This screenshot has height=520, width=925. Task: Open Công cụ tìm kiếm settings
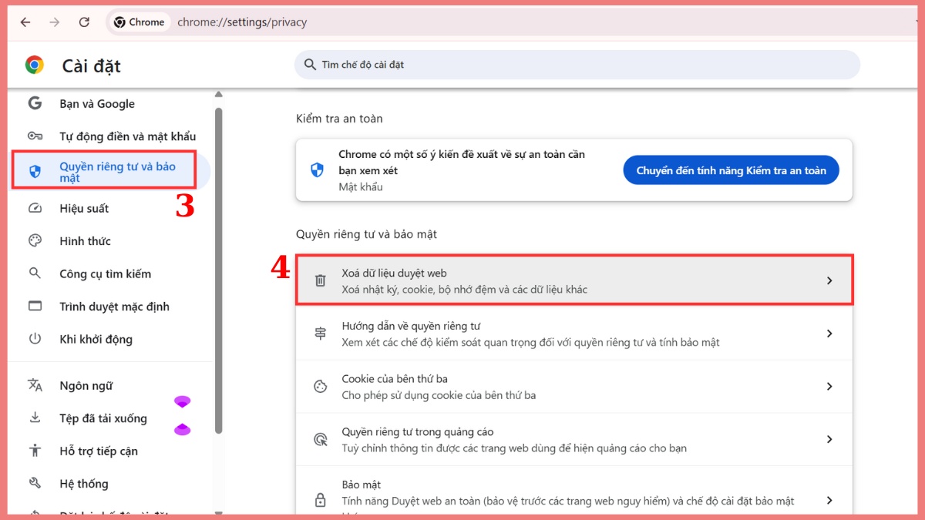105,274
